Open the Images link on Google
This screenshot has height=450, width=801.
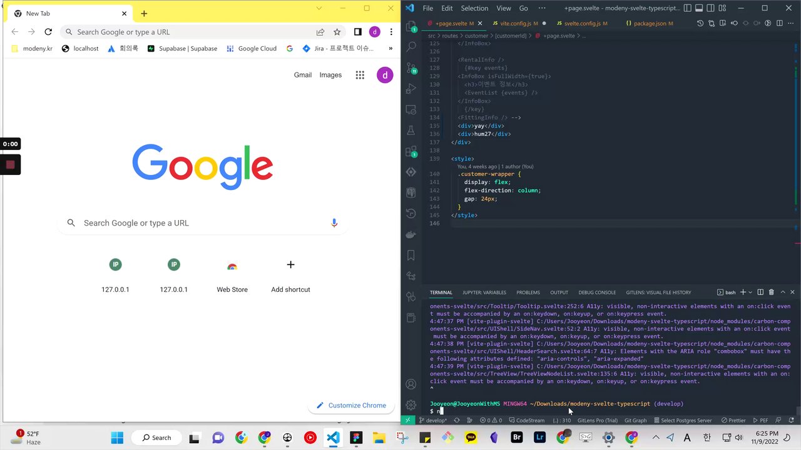tap(330, 75)
